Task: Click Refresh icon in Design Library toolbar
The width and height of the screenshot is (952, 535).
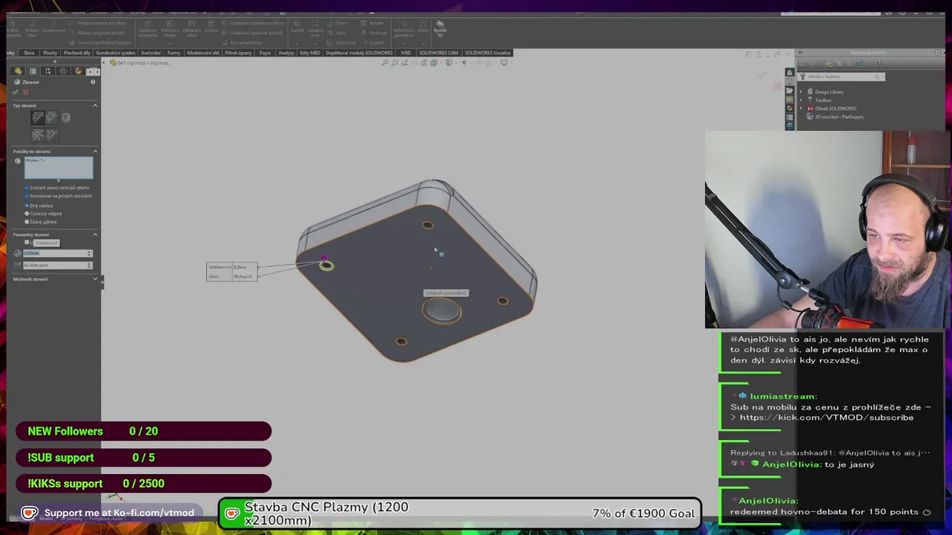Action: click(x=859, y=63)
